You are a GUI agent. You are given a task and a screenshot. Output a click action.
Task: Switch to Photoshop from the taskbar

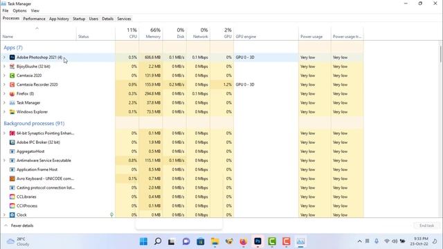click(x=257, y=241)
